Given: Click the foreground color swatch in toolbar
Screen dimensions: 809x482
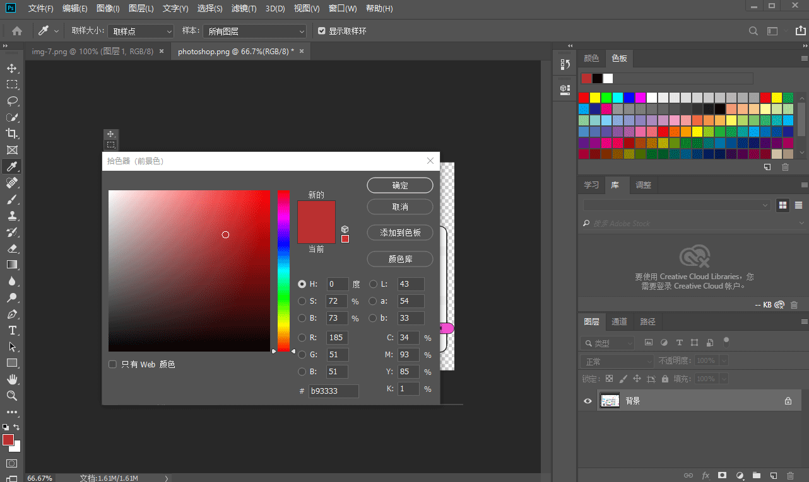Looking at the screenshot, I should pyautogui.click(x=8, y=439).
